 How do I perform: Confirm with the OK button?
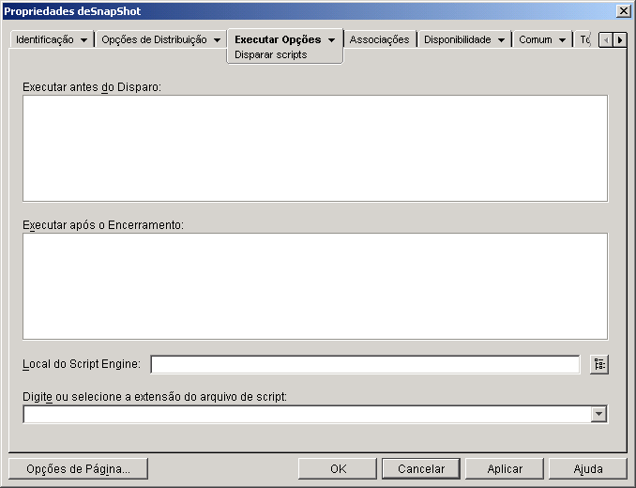point(339,469)
